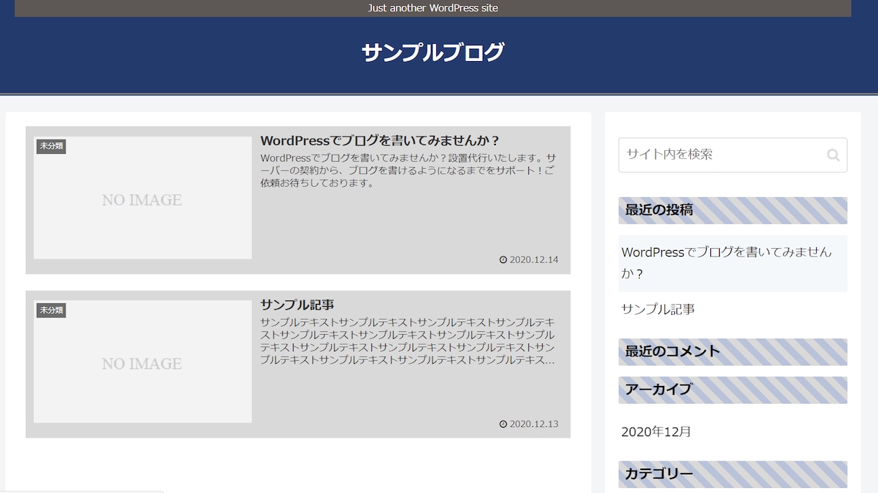
Task: Open the サンプルブログ site title link
Action: point(433,52)
